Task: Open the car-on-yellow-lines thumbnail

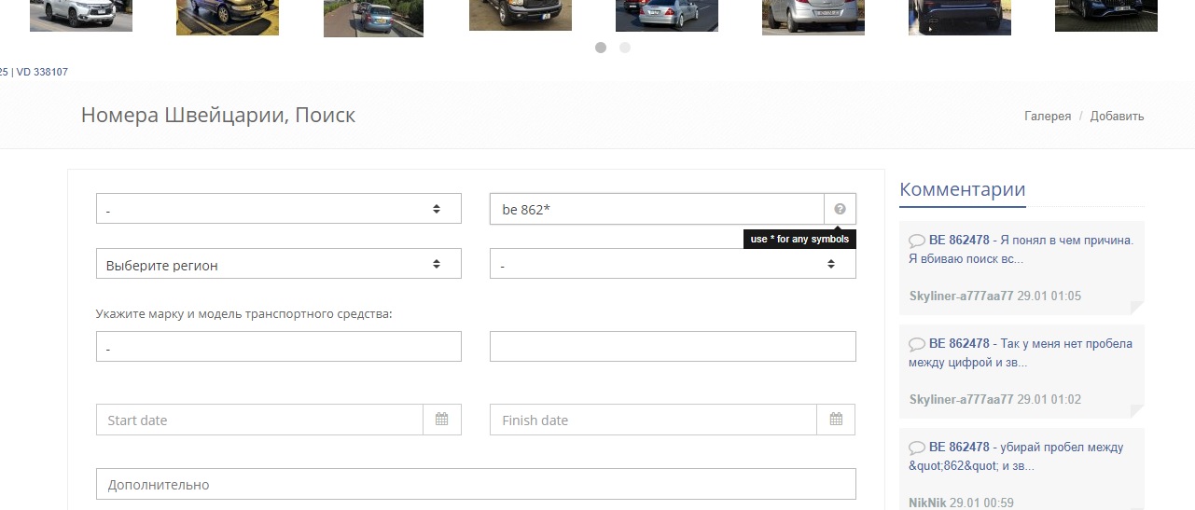Action: point(228,18)
